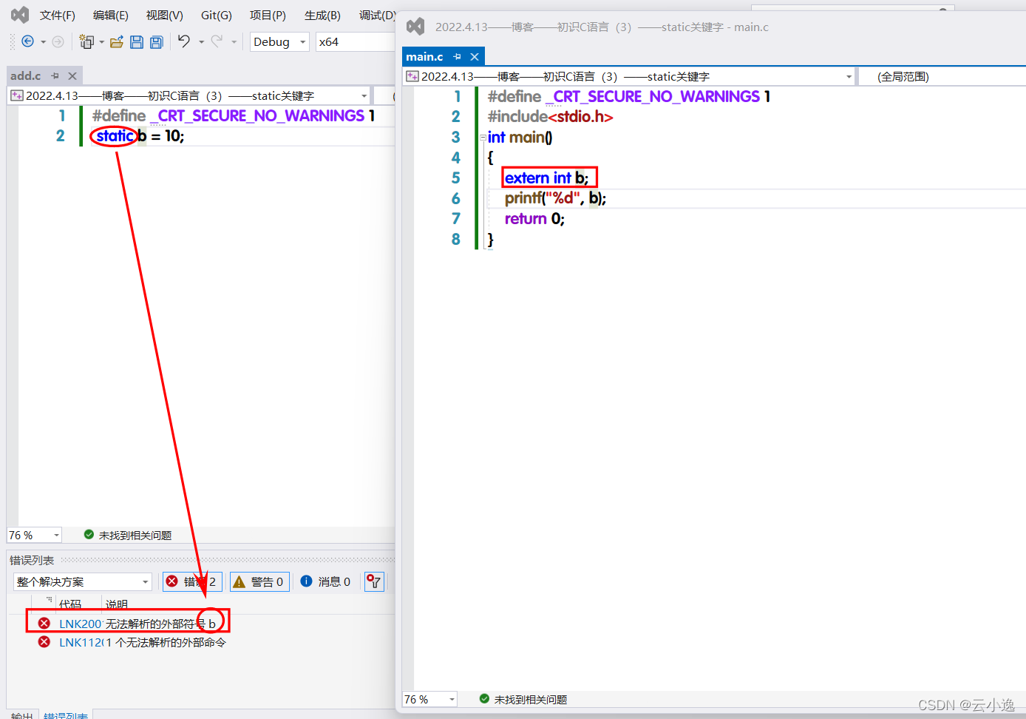Click line 2 'static b = 10;' in add.c
This screenshot has height=719, width=1026.
(140, 136)
